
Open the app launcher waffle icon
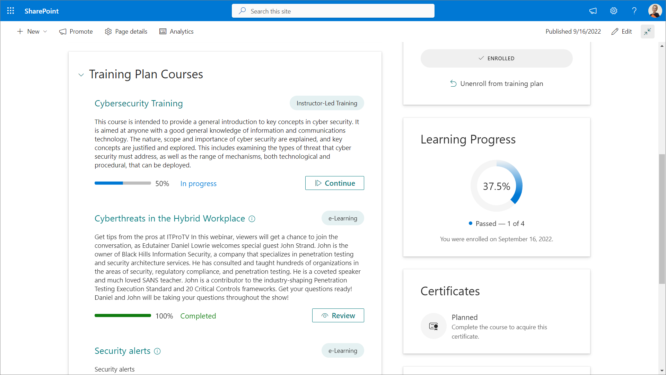pyautogui.click(x=10, y=11)
